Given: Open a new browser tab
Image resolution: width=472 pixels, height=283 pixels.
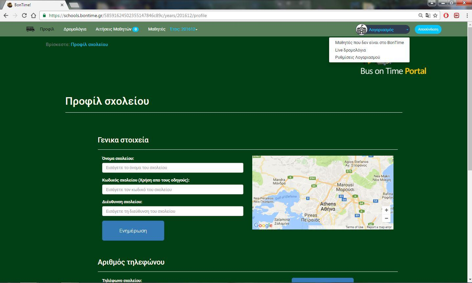Looking at the screenshot, I should pyautogui.click(x=75, y=5).
